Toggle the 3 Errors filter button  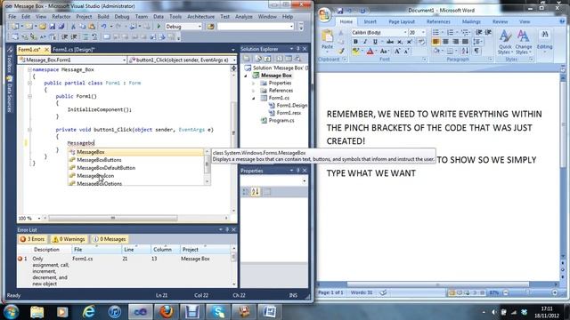(x=32, y=239)
